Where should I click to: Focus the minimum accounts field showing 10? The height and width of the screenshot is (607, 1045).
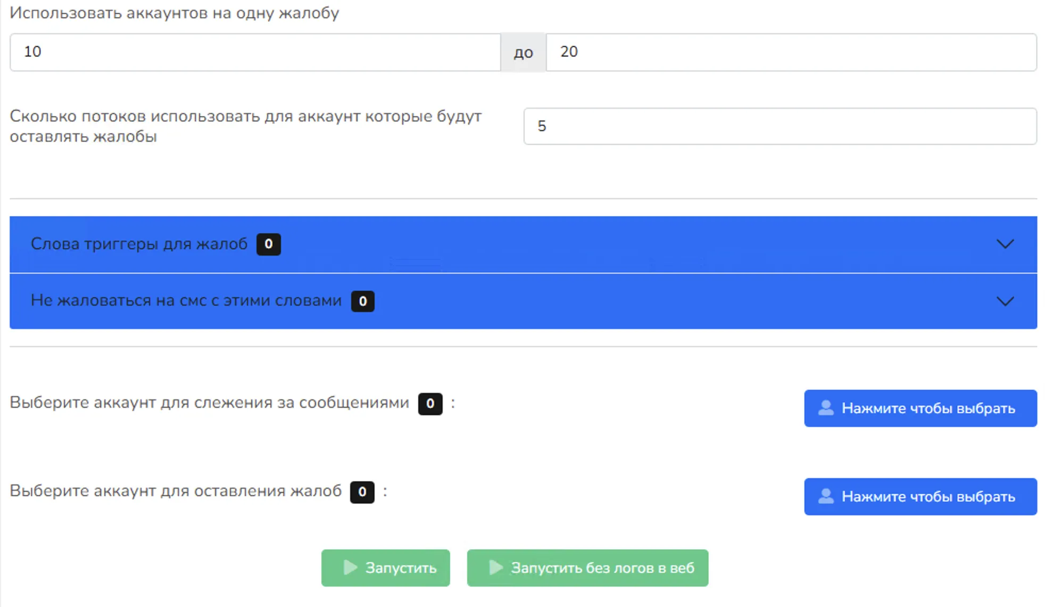pyautogui.click(x=255, y=52)
